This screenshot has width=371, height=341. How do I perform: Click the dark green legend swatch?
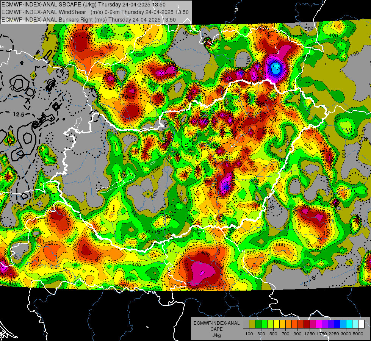(x=258, y=324)
